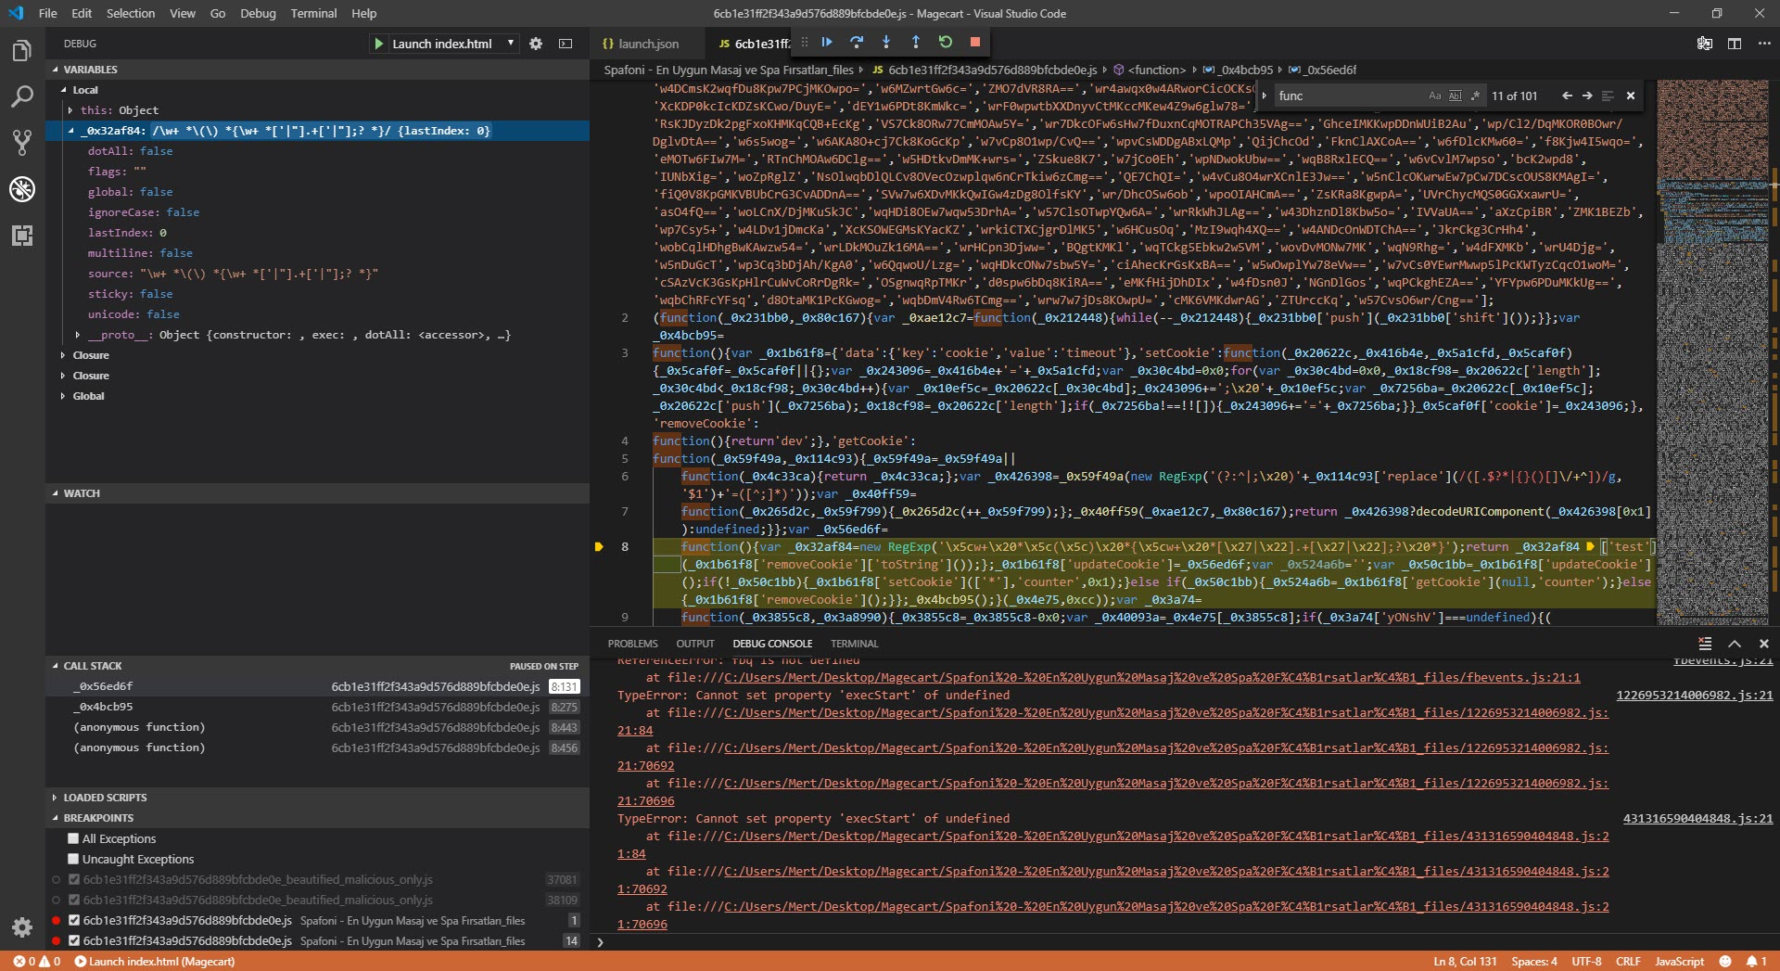The height and width of the screenshot is (971, 1780).
Task: Open the Debug view in activity bar
Action: coord(22,188)
